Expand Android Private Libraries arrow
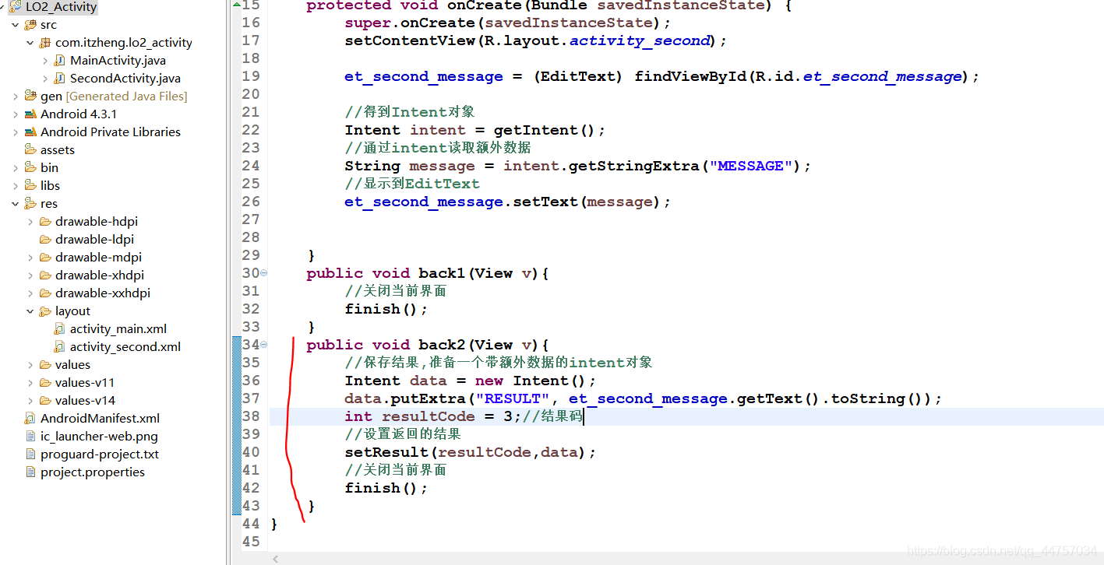The image size is (1104, 565). tap(16, 132)
